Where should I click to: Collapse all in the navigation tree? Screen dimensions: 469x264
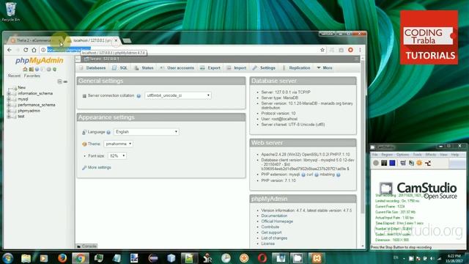(59, 81)
